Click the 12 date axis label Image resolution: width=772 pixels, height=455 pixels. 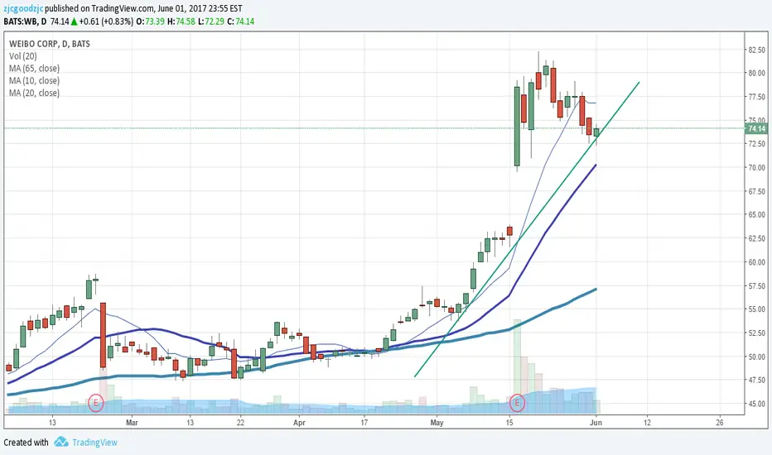click(x=647, y=422)
